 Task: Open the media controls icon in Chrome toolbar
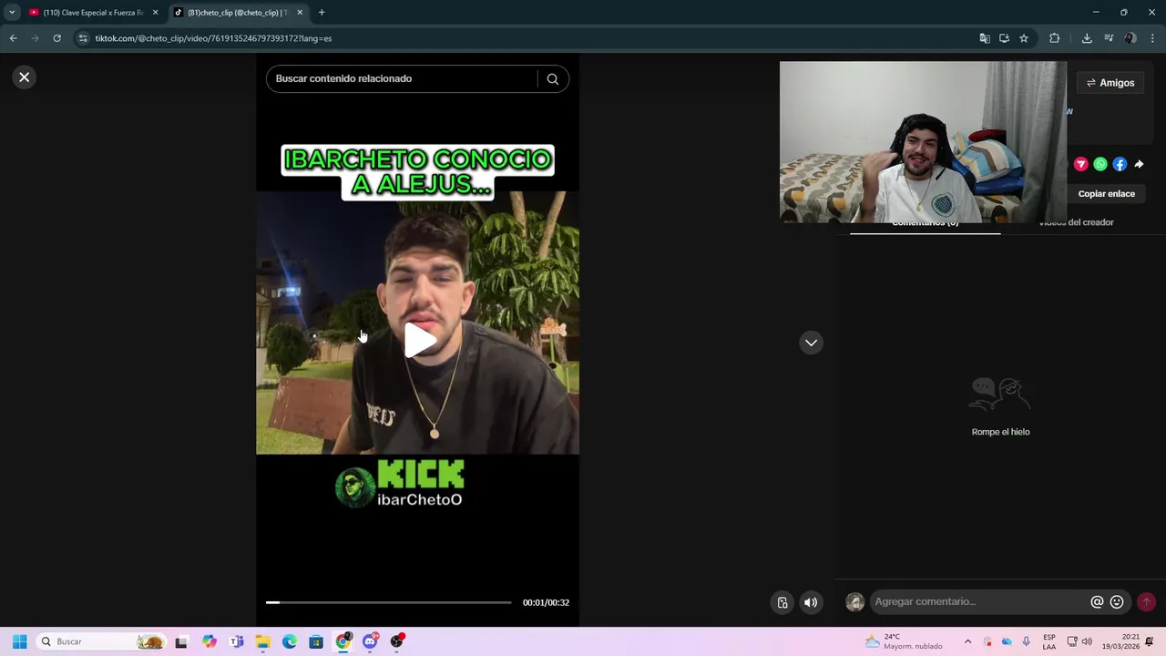(x=1109, y=38)
